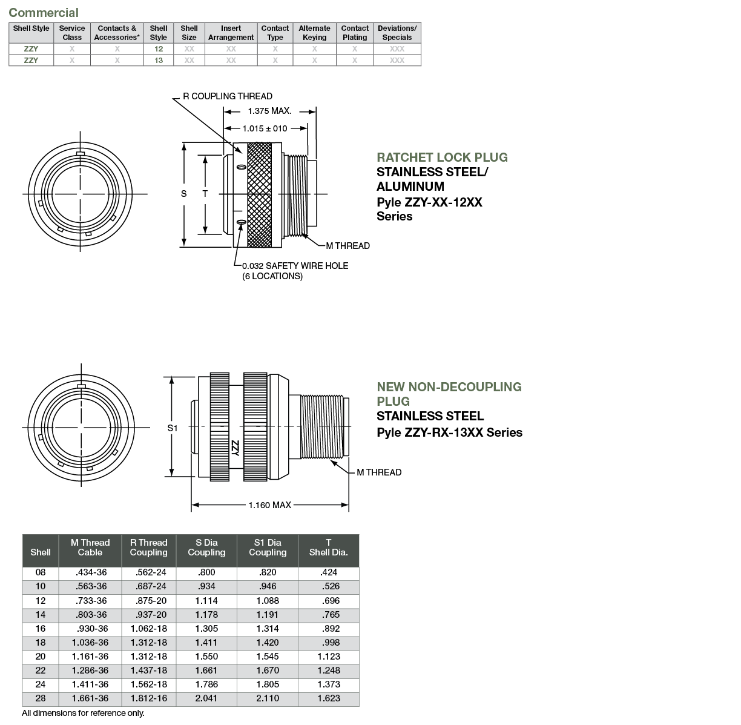Click the "1.088" S1 Dia cell
Viewport: 741px width, 725px height.
pos(268,601)
